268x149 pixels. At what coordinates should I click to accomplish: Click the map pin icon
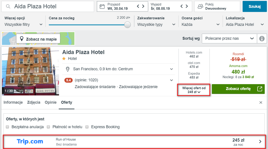click(x=22, y=39)
